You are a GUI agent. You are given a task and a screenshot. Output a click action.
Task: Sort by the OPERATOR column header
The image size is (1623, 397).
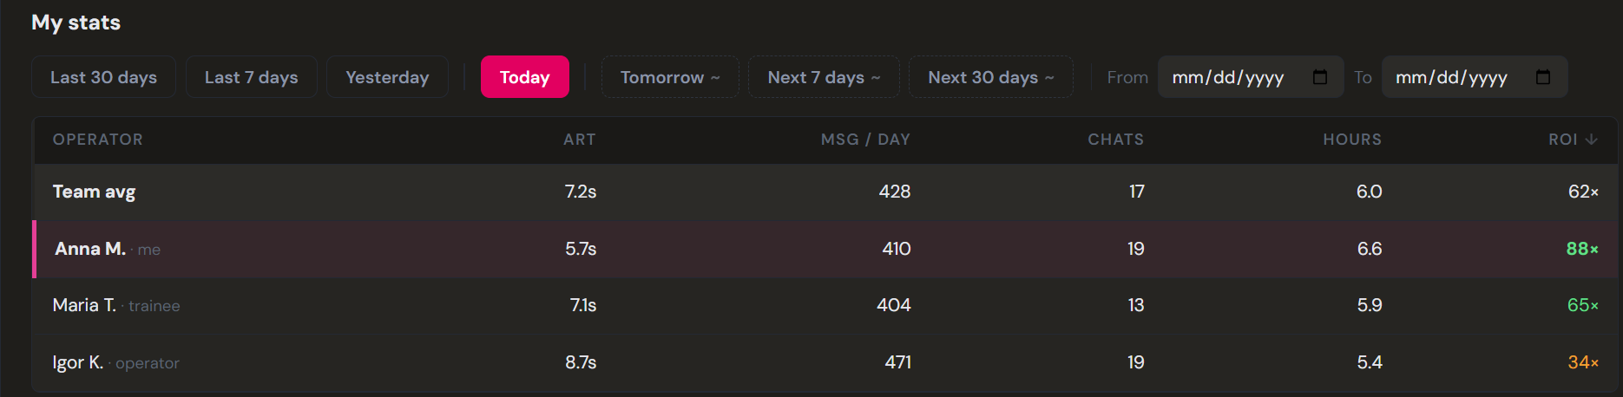97,140
